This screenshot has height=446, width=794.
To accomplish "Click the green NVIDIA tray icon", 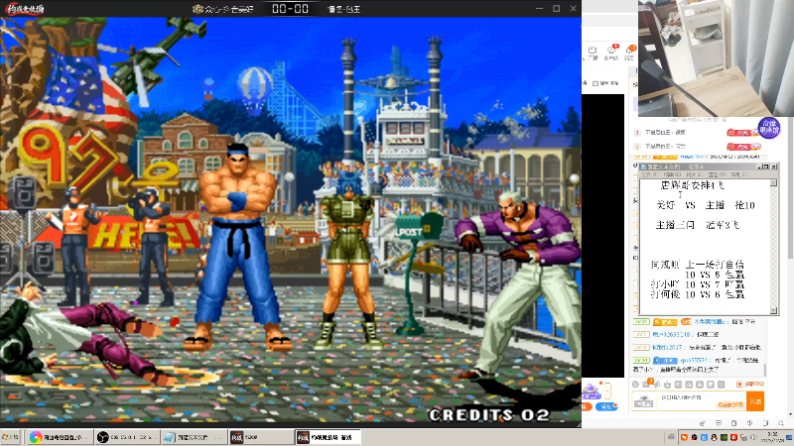I will point(725,437).
